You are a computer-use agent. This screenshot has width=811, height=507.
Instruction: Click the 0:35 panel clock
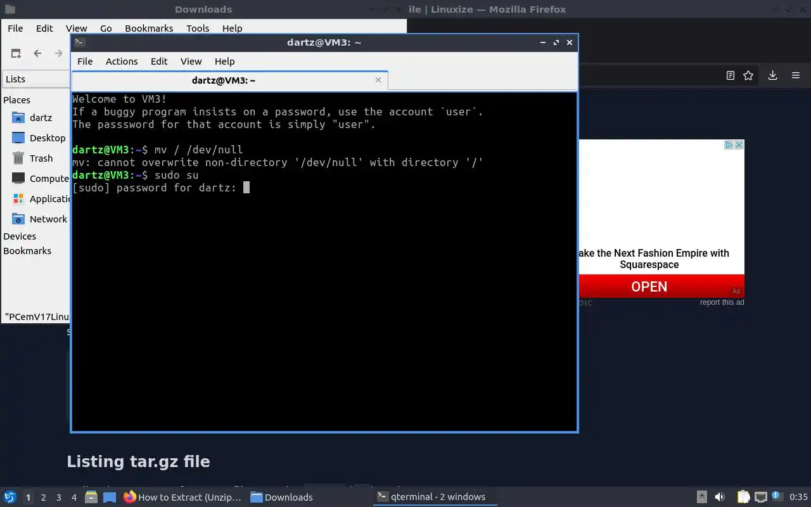point(798,497)
